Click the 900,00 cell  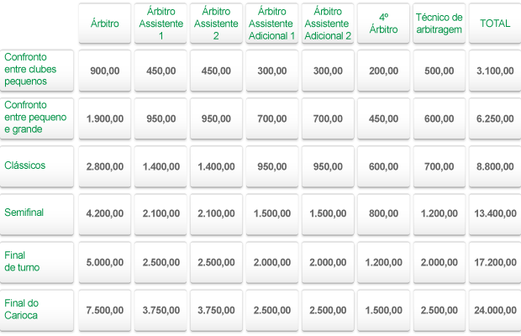[x=105, y=71]
